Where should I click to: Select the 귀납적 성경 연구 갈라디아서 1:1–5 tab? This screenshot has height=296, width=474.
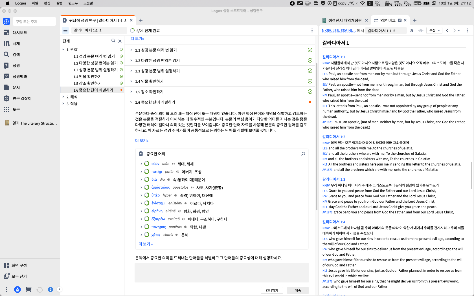click(98, 20)
